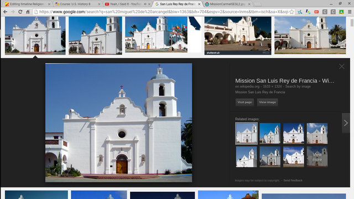Close the Course: U.S. History 8 tab
The image size is (354, 199).
click(99, 4)
